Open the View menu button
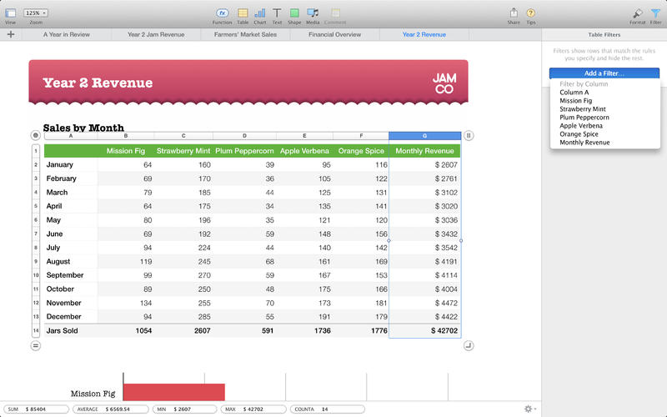This screenshot has width=667, height=417. [x=10, y=13]
